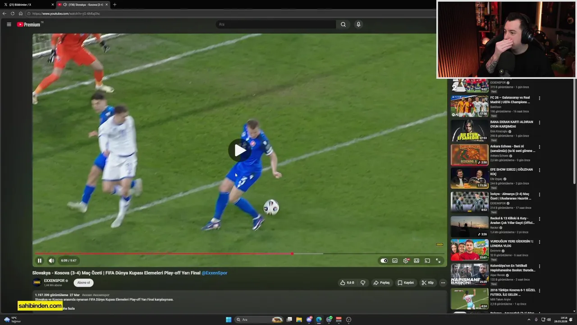Reload the page
Image resolution: width=577 pixels, height=325 pixels.
(13, 14)
